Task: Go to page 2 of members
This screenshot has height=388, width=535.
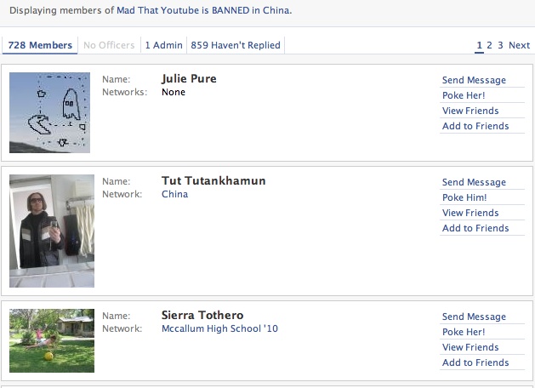Action: click(x=490, y=45)
